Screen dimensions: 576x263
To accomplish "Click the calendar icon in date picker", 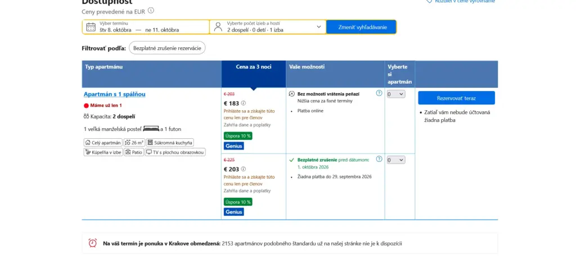I will pyautogui.click(x=91, y=27).
